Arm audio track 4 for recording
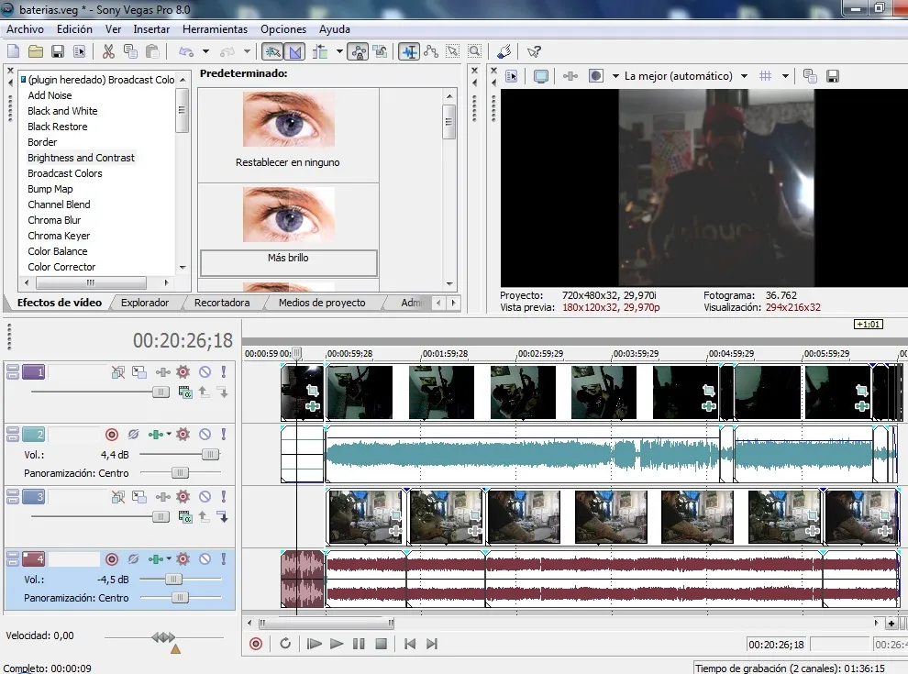 pos(112,558)
